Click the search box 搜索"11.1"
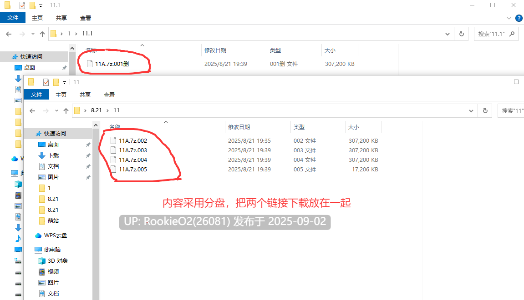This screenshot has width=524, height=300. pyautogui.click(x=496, y=34)
